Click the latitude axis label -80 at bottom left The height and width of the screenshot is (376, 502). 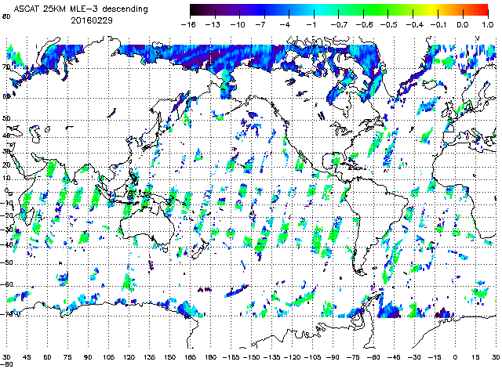[6, 364]
